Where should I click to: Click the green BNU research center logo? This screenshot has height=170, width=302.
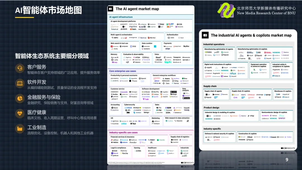tap(226, 10)
